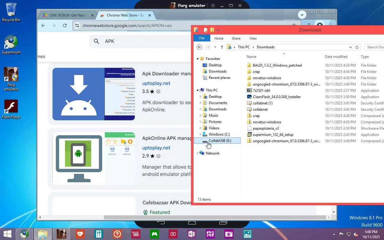Screen dimensions: 384x240
Task: Open the Cafebazaar APK Downloader listing
Action: point(167,203)
